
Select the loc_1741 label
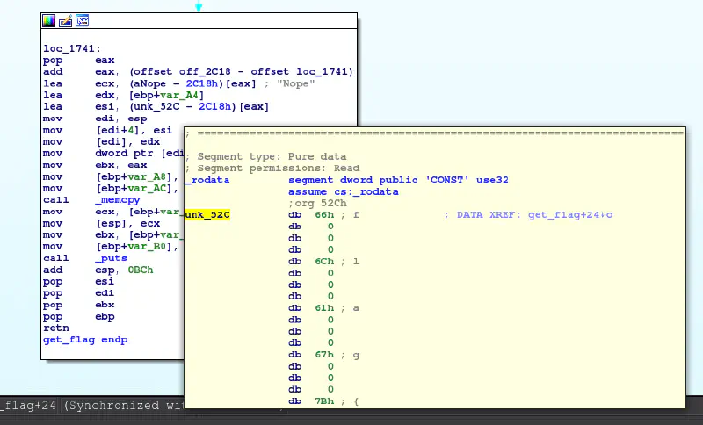tap(71, 48)
